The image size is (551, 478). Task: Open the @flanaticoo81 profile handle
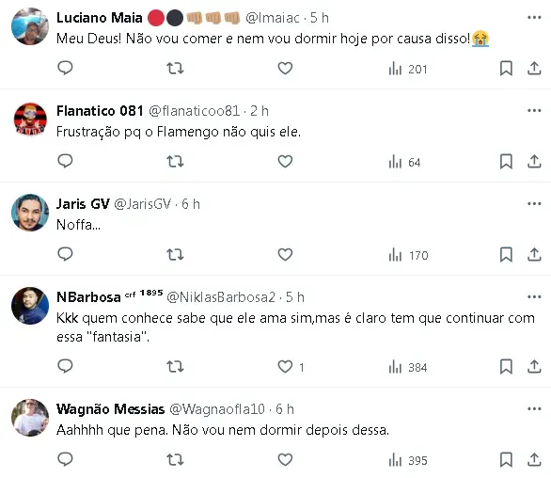coord(195,111)
